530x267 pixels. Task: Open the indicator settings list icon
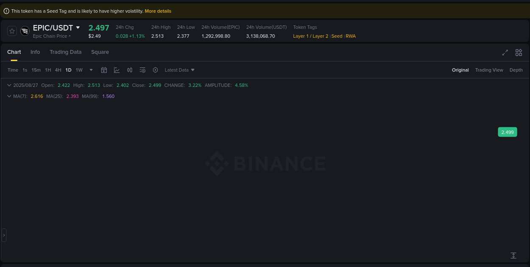point(142,70)
